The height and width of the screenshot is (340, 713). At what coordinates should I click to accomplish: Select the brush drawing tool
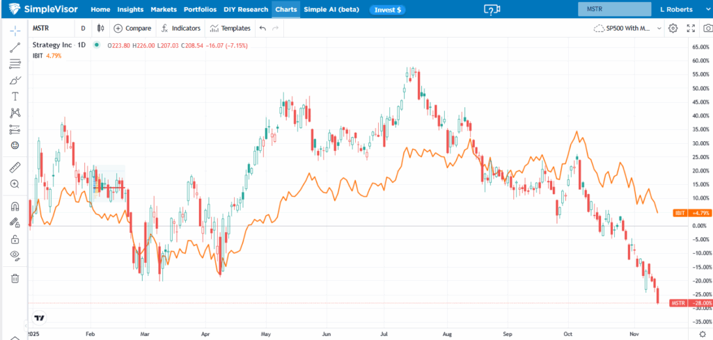pos(15,81)
